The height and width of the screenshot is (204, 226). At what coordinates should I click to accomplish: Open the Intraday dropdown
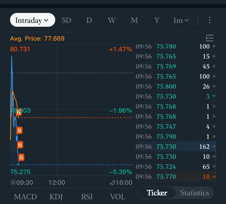pos(33,20)
